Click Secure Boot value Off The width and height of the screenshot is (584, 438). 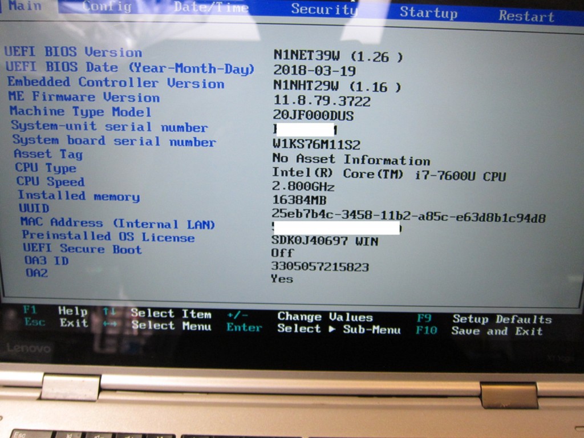283,253
